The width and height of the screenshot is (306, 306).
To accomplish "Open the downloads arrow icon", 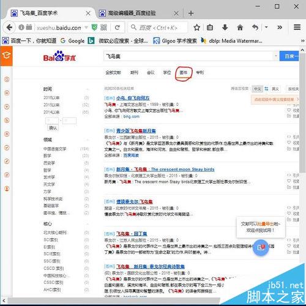I will coord(225,28).
